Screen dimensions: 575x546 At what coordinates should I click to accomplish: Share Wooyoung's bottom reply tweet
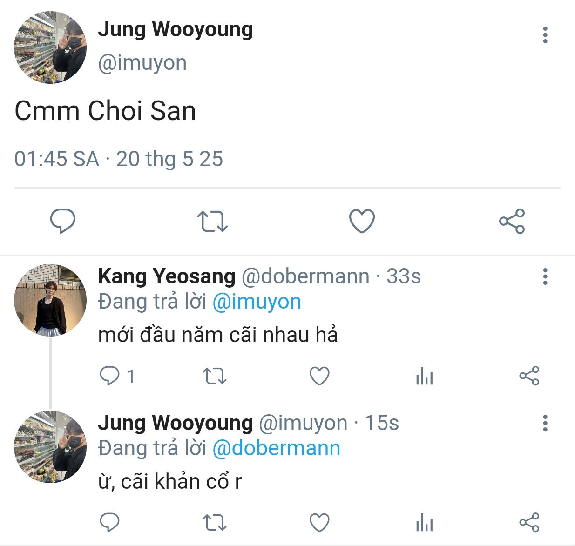[529, 522]
